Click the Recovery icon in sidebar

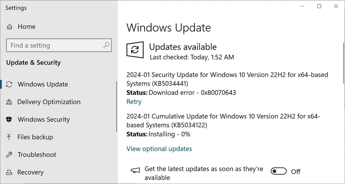(10, 172)
